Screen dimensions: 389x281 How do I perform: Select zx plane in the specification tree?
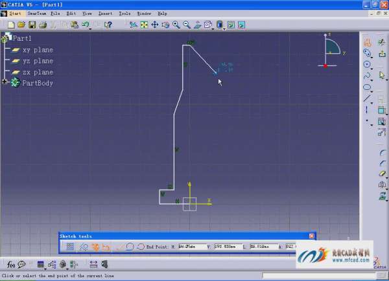tap(38, 72)
